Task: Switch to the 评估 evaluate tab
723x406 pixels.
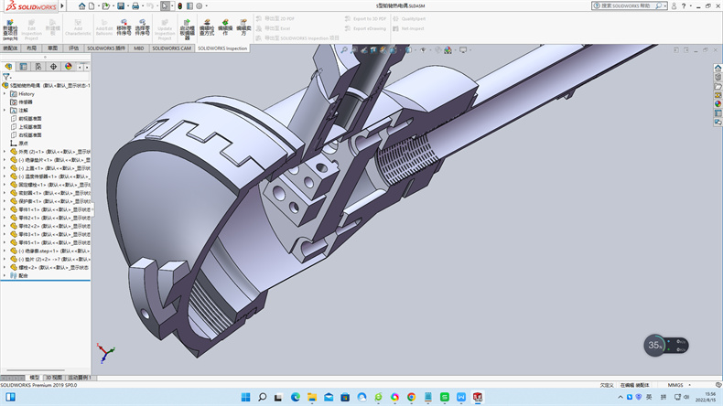Action: 74,48
